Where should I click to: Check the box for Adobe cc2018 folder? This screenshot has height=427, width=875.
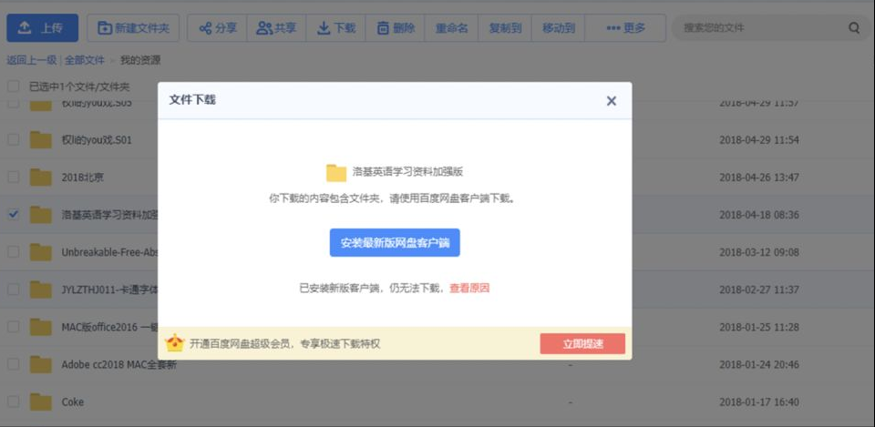13,364
